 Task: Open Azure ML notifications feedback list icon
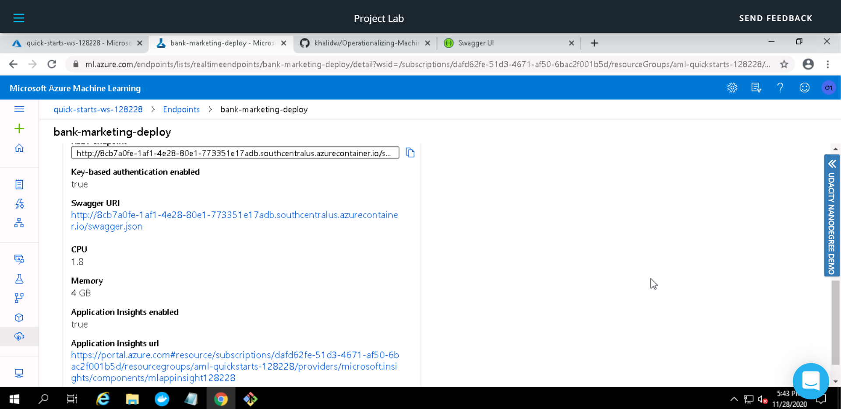point(756,88)
